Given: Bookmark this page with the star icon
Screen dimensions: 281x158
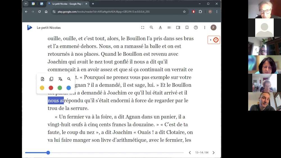Looking at the screenshot, I should [x=184, y=12].
